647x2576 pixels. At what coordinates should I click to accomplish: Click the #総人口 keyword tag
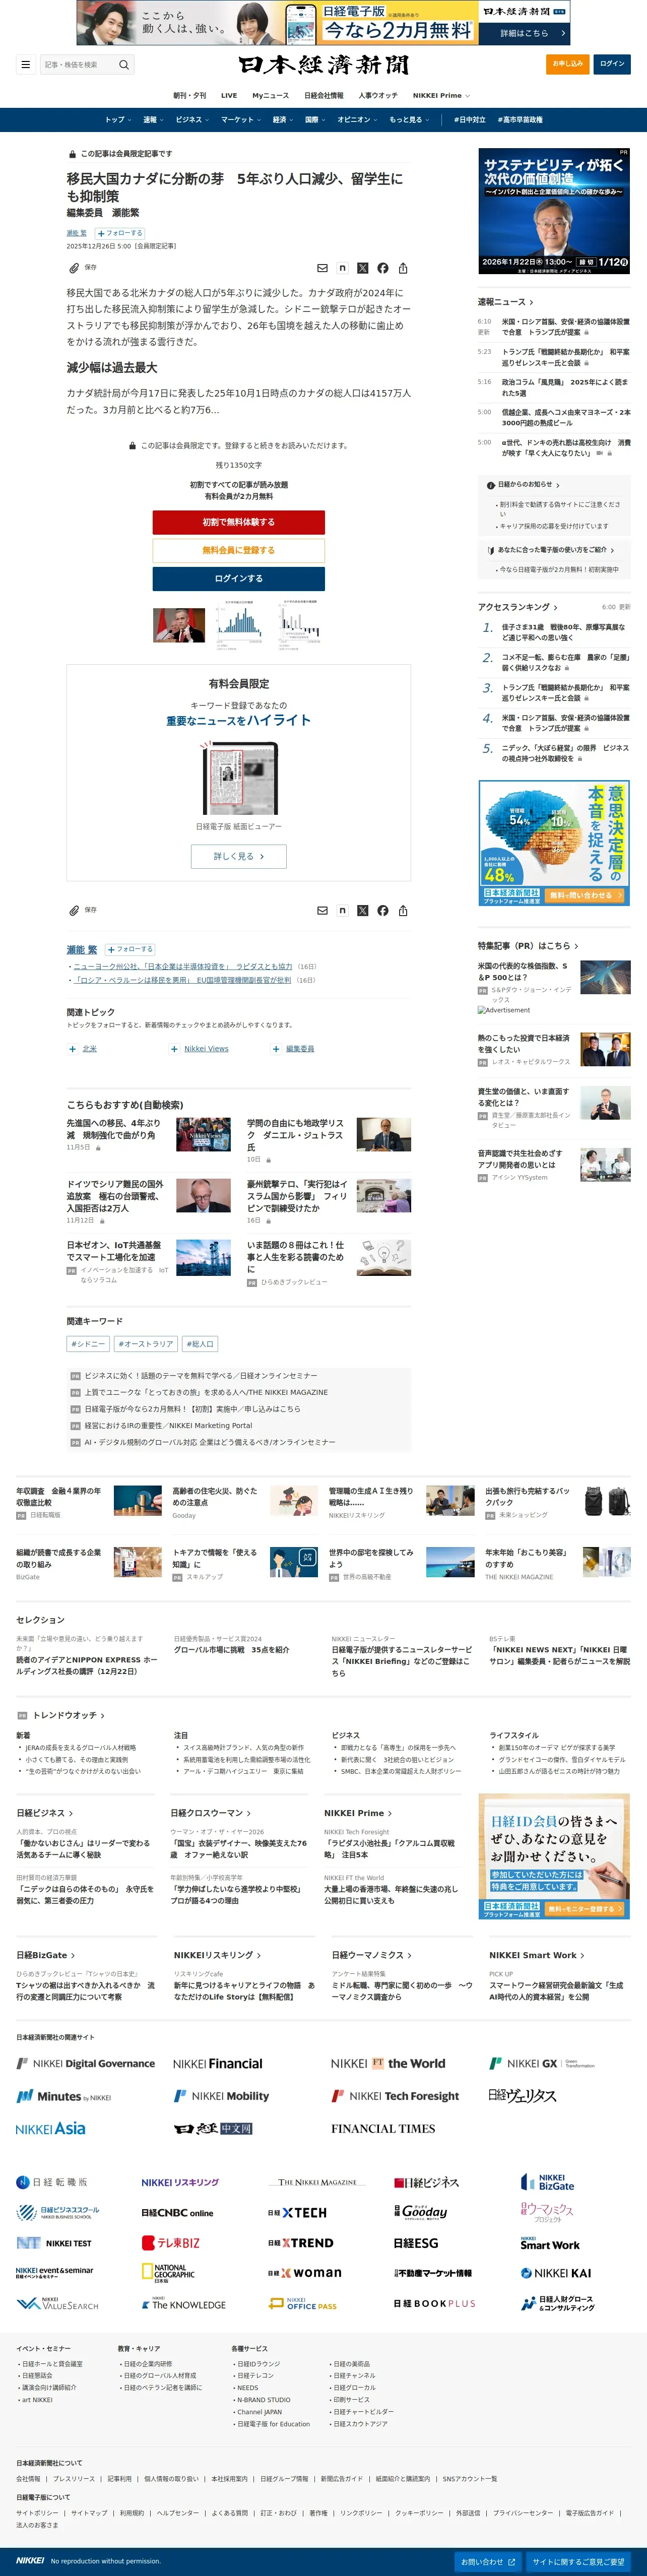click(x=200, y=1344)
